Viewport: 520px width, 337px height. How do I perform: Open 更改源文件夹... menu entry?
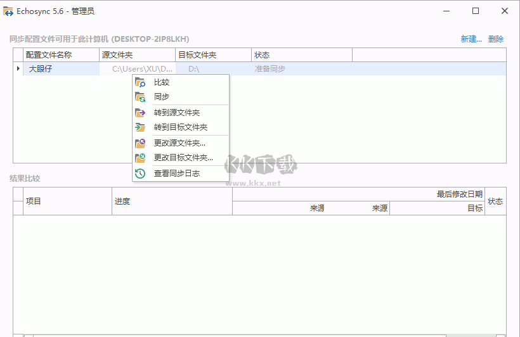tap(181, 143)
